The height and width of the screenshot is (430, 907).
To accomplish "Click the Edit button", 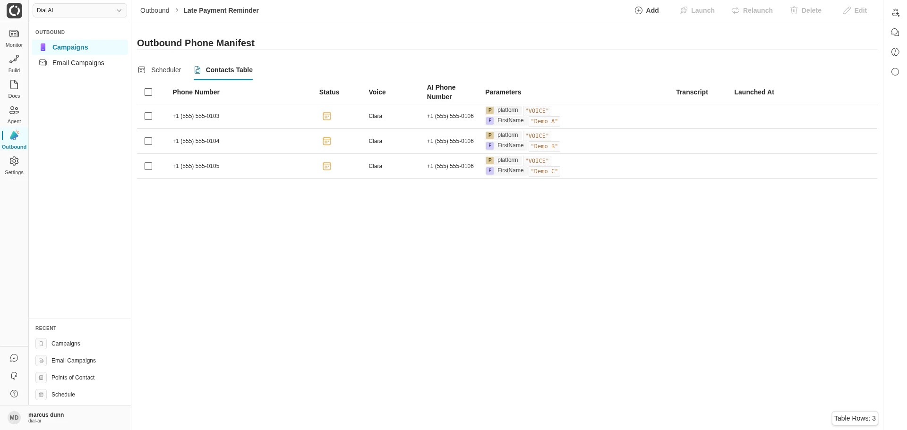I will (855, 10).
